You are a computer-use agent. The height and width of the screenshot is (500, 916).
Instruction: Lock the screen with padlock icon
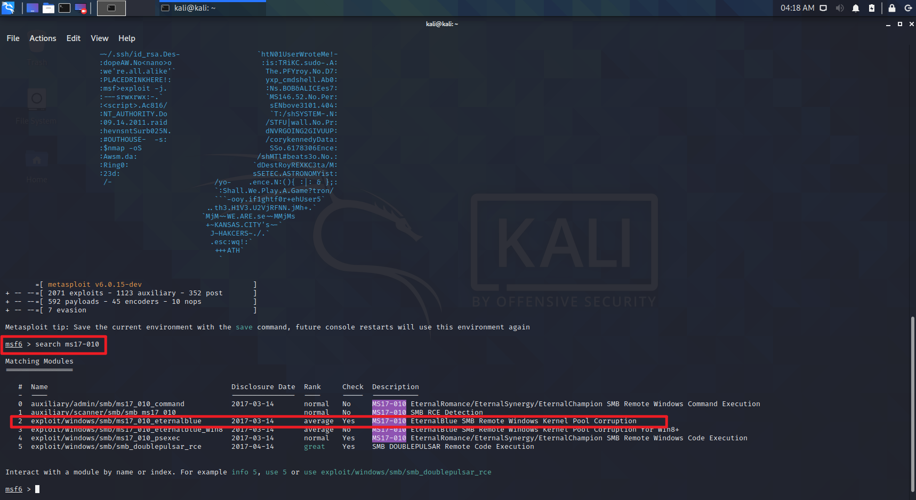[x=891, y=8]
